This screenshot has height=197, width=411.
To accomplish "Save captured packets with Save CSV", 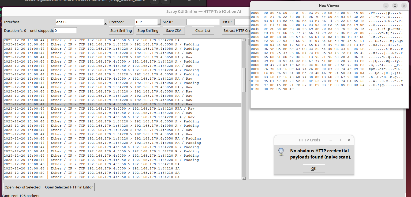I will [174, 30].
